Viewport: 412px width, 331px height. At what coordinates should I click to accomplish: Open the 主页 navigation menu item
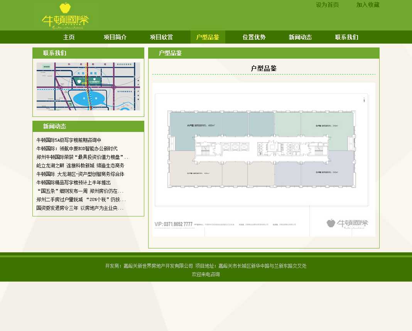tap(69, 37)
